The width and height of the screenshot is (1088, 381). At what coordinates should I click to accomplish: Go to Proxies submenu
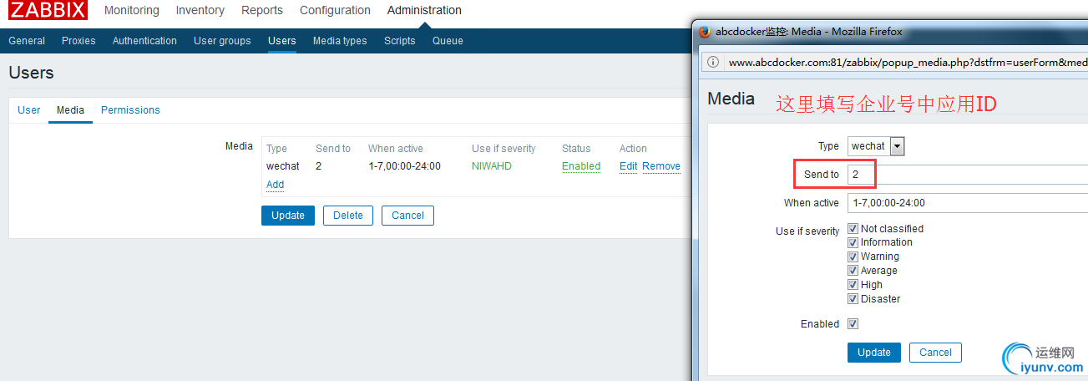[78, 41]
